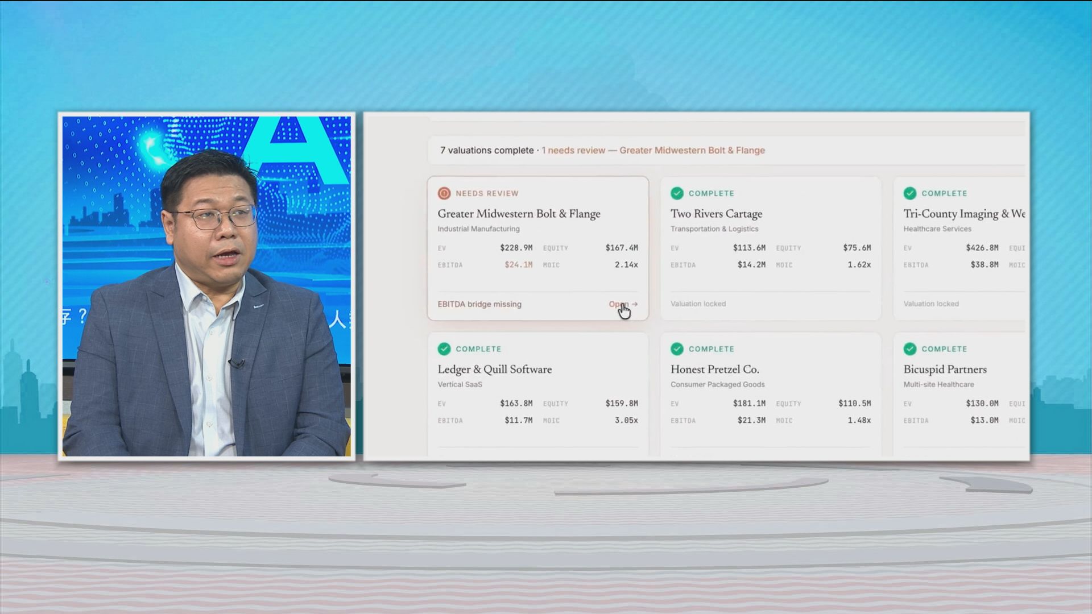Click 'Valuation locked' on Tri-County Imaging
This screenshot has height=614, width=1092.
point(931,304)
